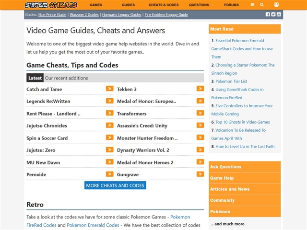
Task: Read Essential Pokemon Emerald GameShark Codes article
Action: (242, 49)
